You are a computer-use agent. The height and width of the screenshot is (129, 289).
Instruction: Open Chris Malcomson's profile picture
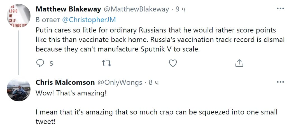click(x=18, y=90)
